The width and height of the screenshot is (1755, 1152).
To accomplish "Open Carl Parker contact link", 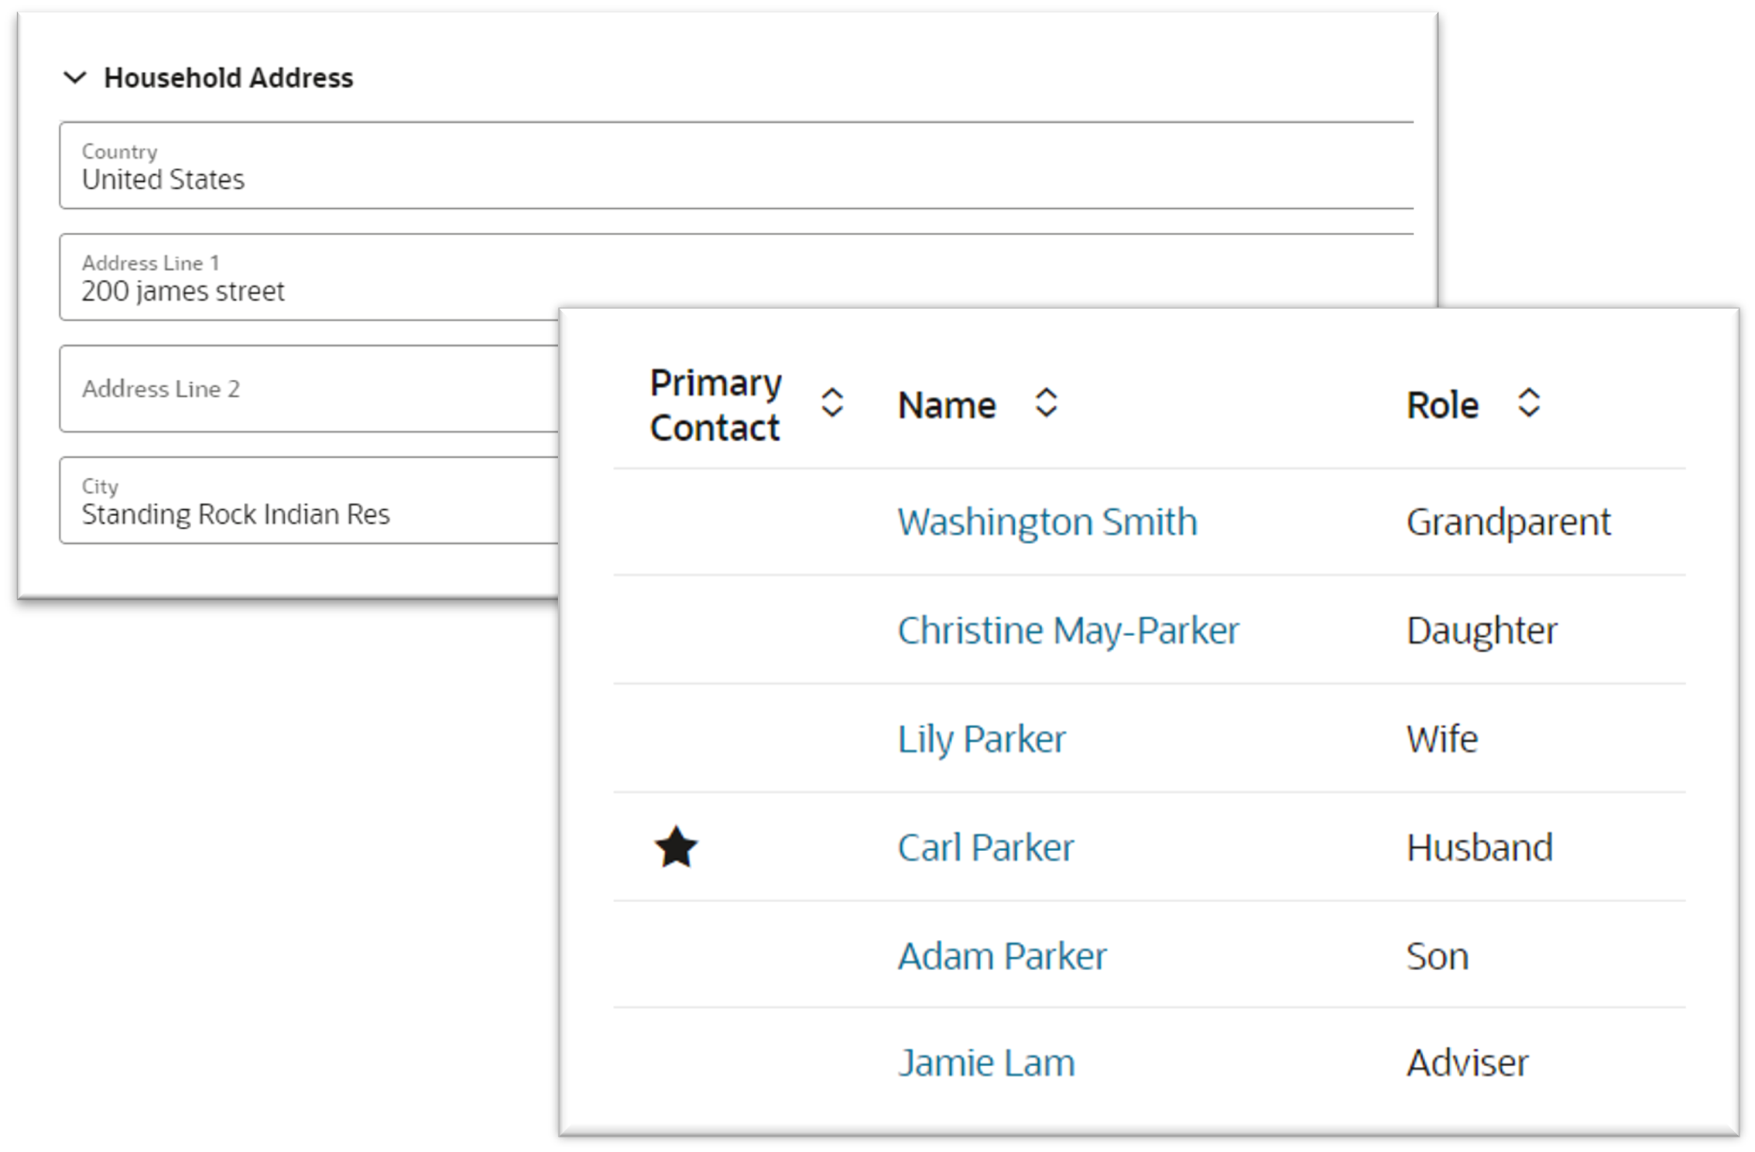I will coord(985,848).
